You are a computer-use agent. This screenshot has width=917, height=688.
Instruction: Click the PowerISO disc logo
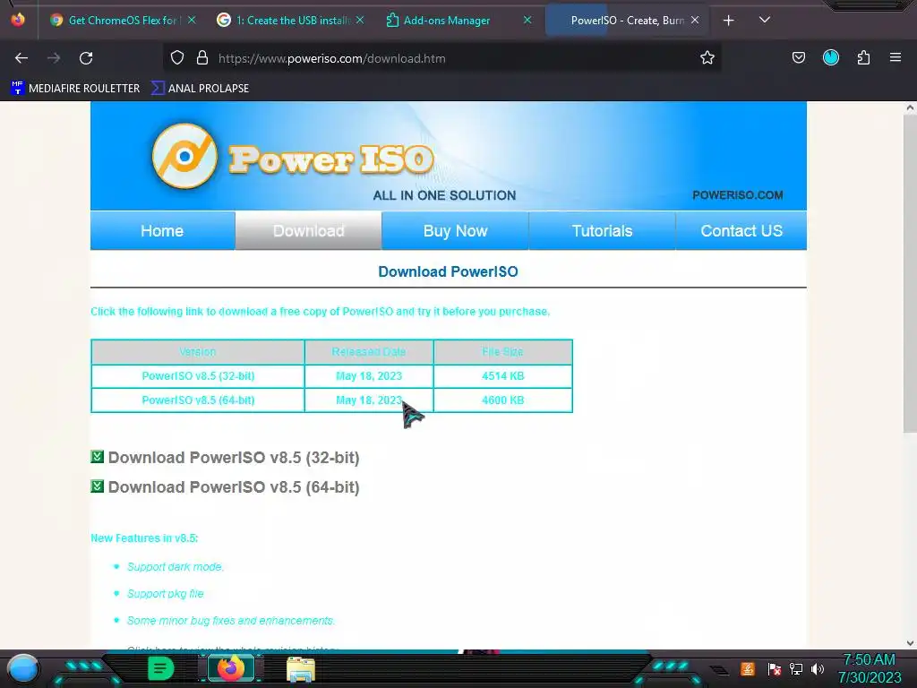184,156
